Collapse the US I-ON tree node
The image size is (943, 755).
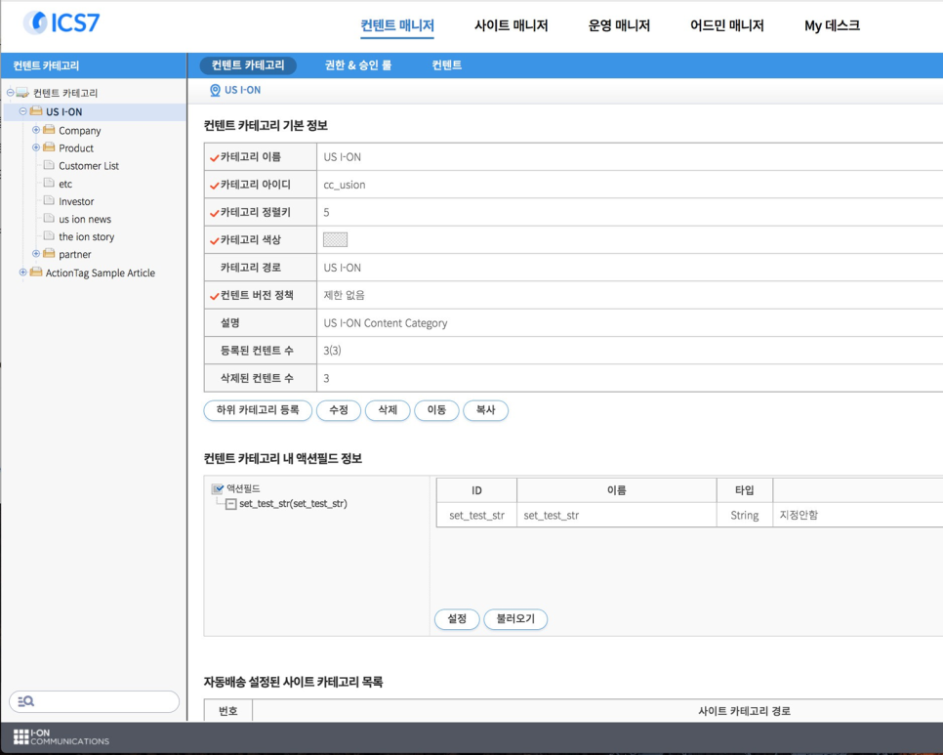coord(23,111)
